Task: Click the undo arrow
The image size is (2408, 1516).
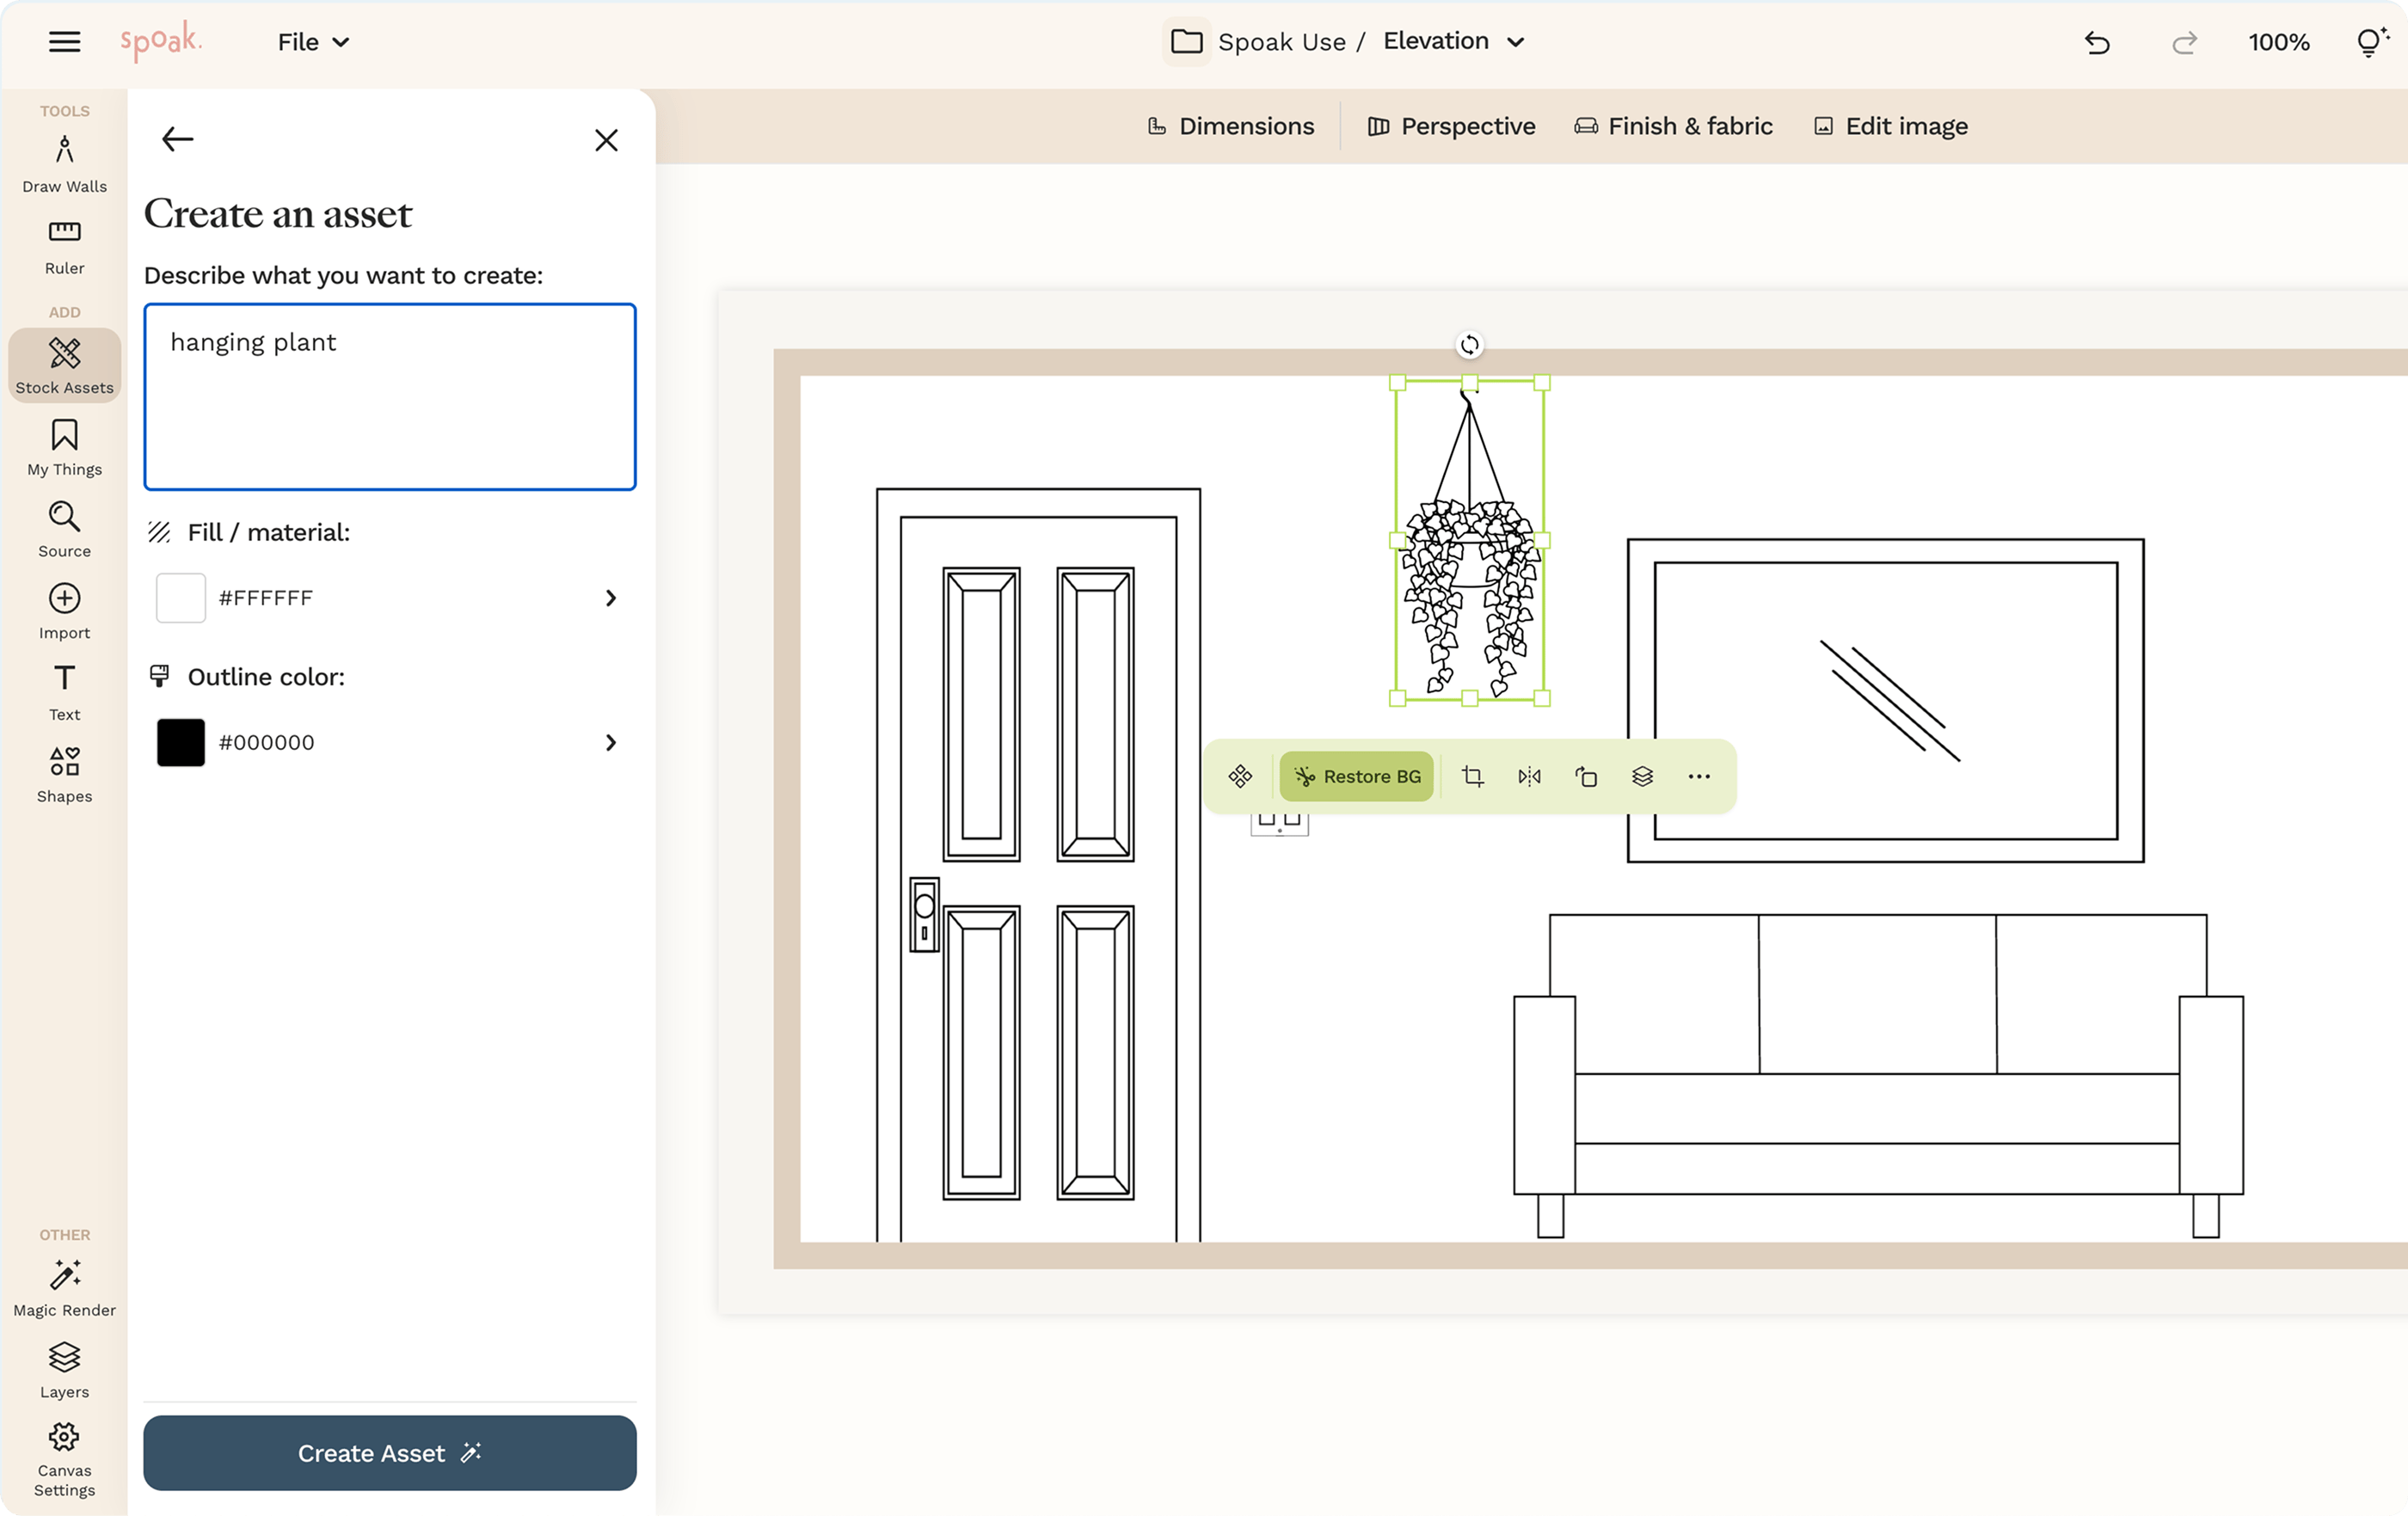Action: tap(2097, 42)
